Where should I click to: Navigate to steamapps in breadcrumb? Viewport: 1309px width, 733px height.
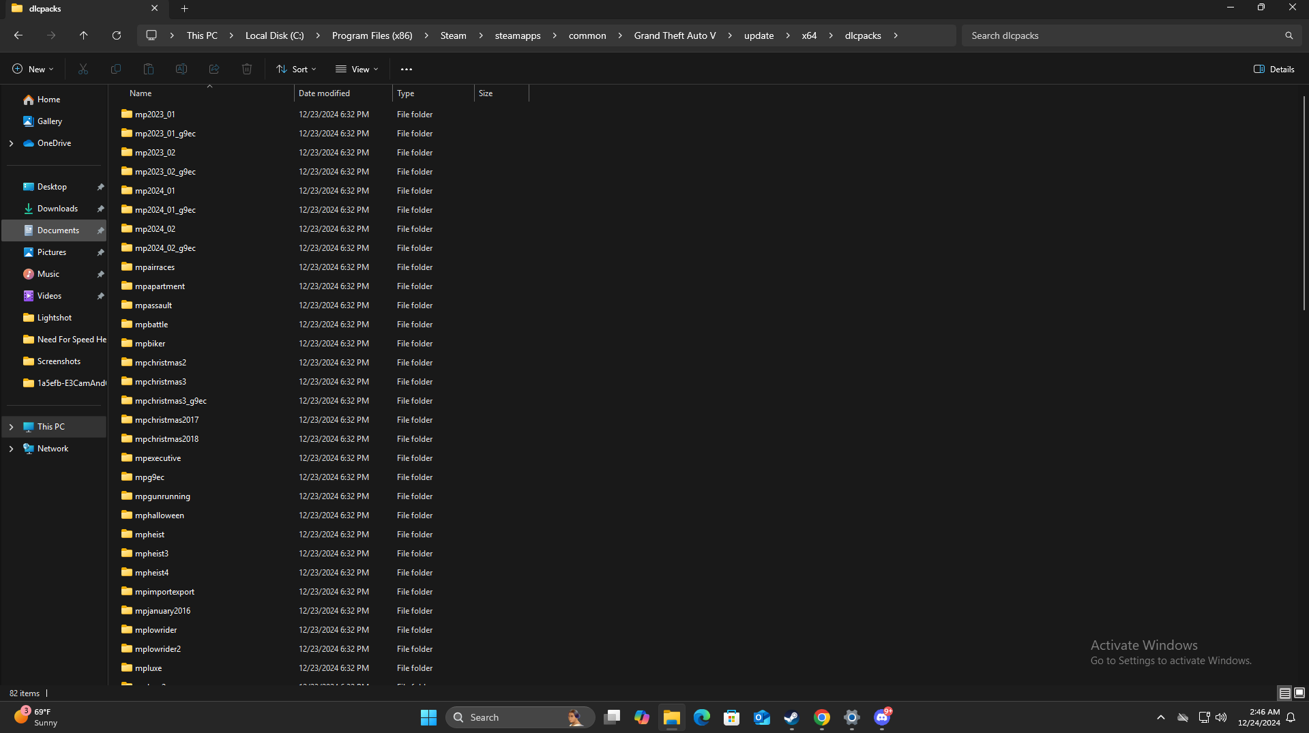[x=518, y=35]
